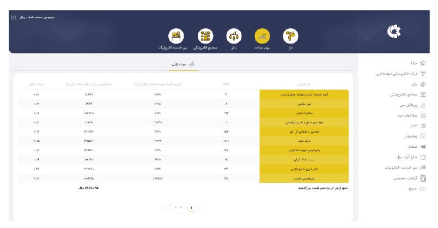Open the سجام (Sejam) sidebar item
The width and height of the screenshot is (438, 228).
click(417, 147)
